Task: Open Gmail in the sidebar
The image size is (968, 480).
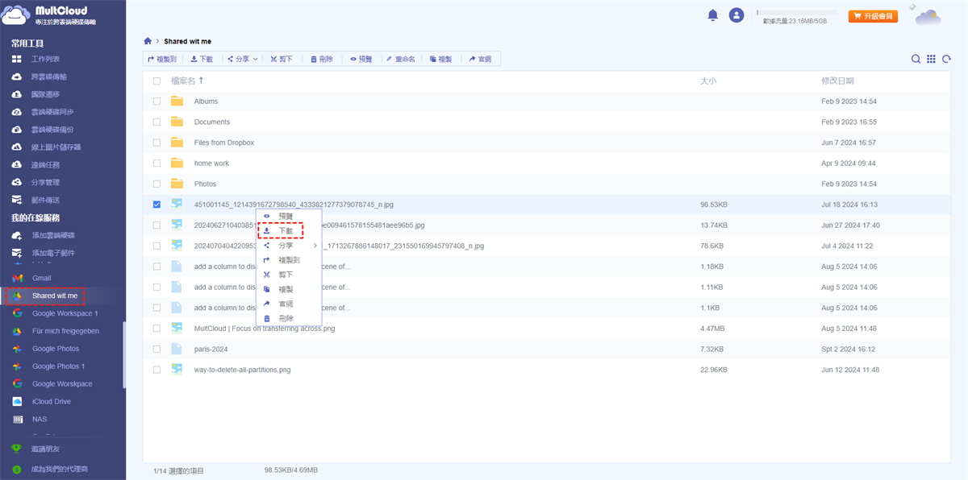Action: click(x=41, y=278)
